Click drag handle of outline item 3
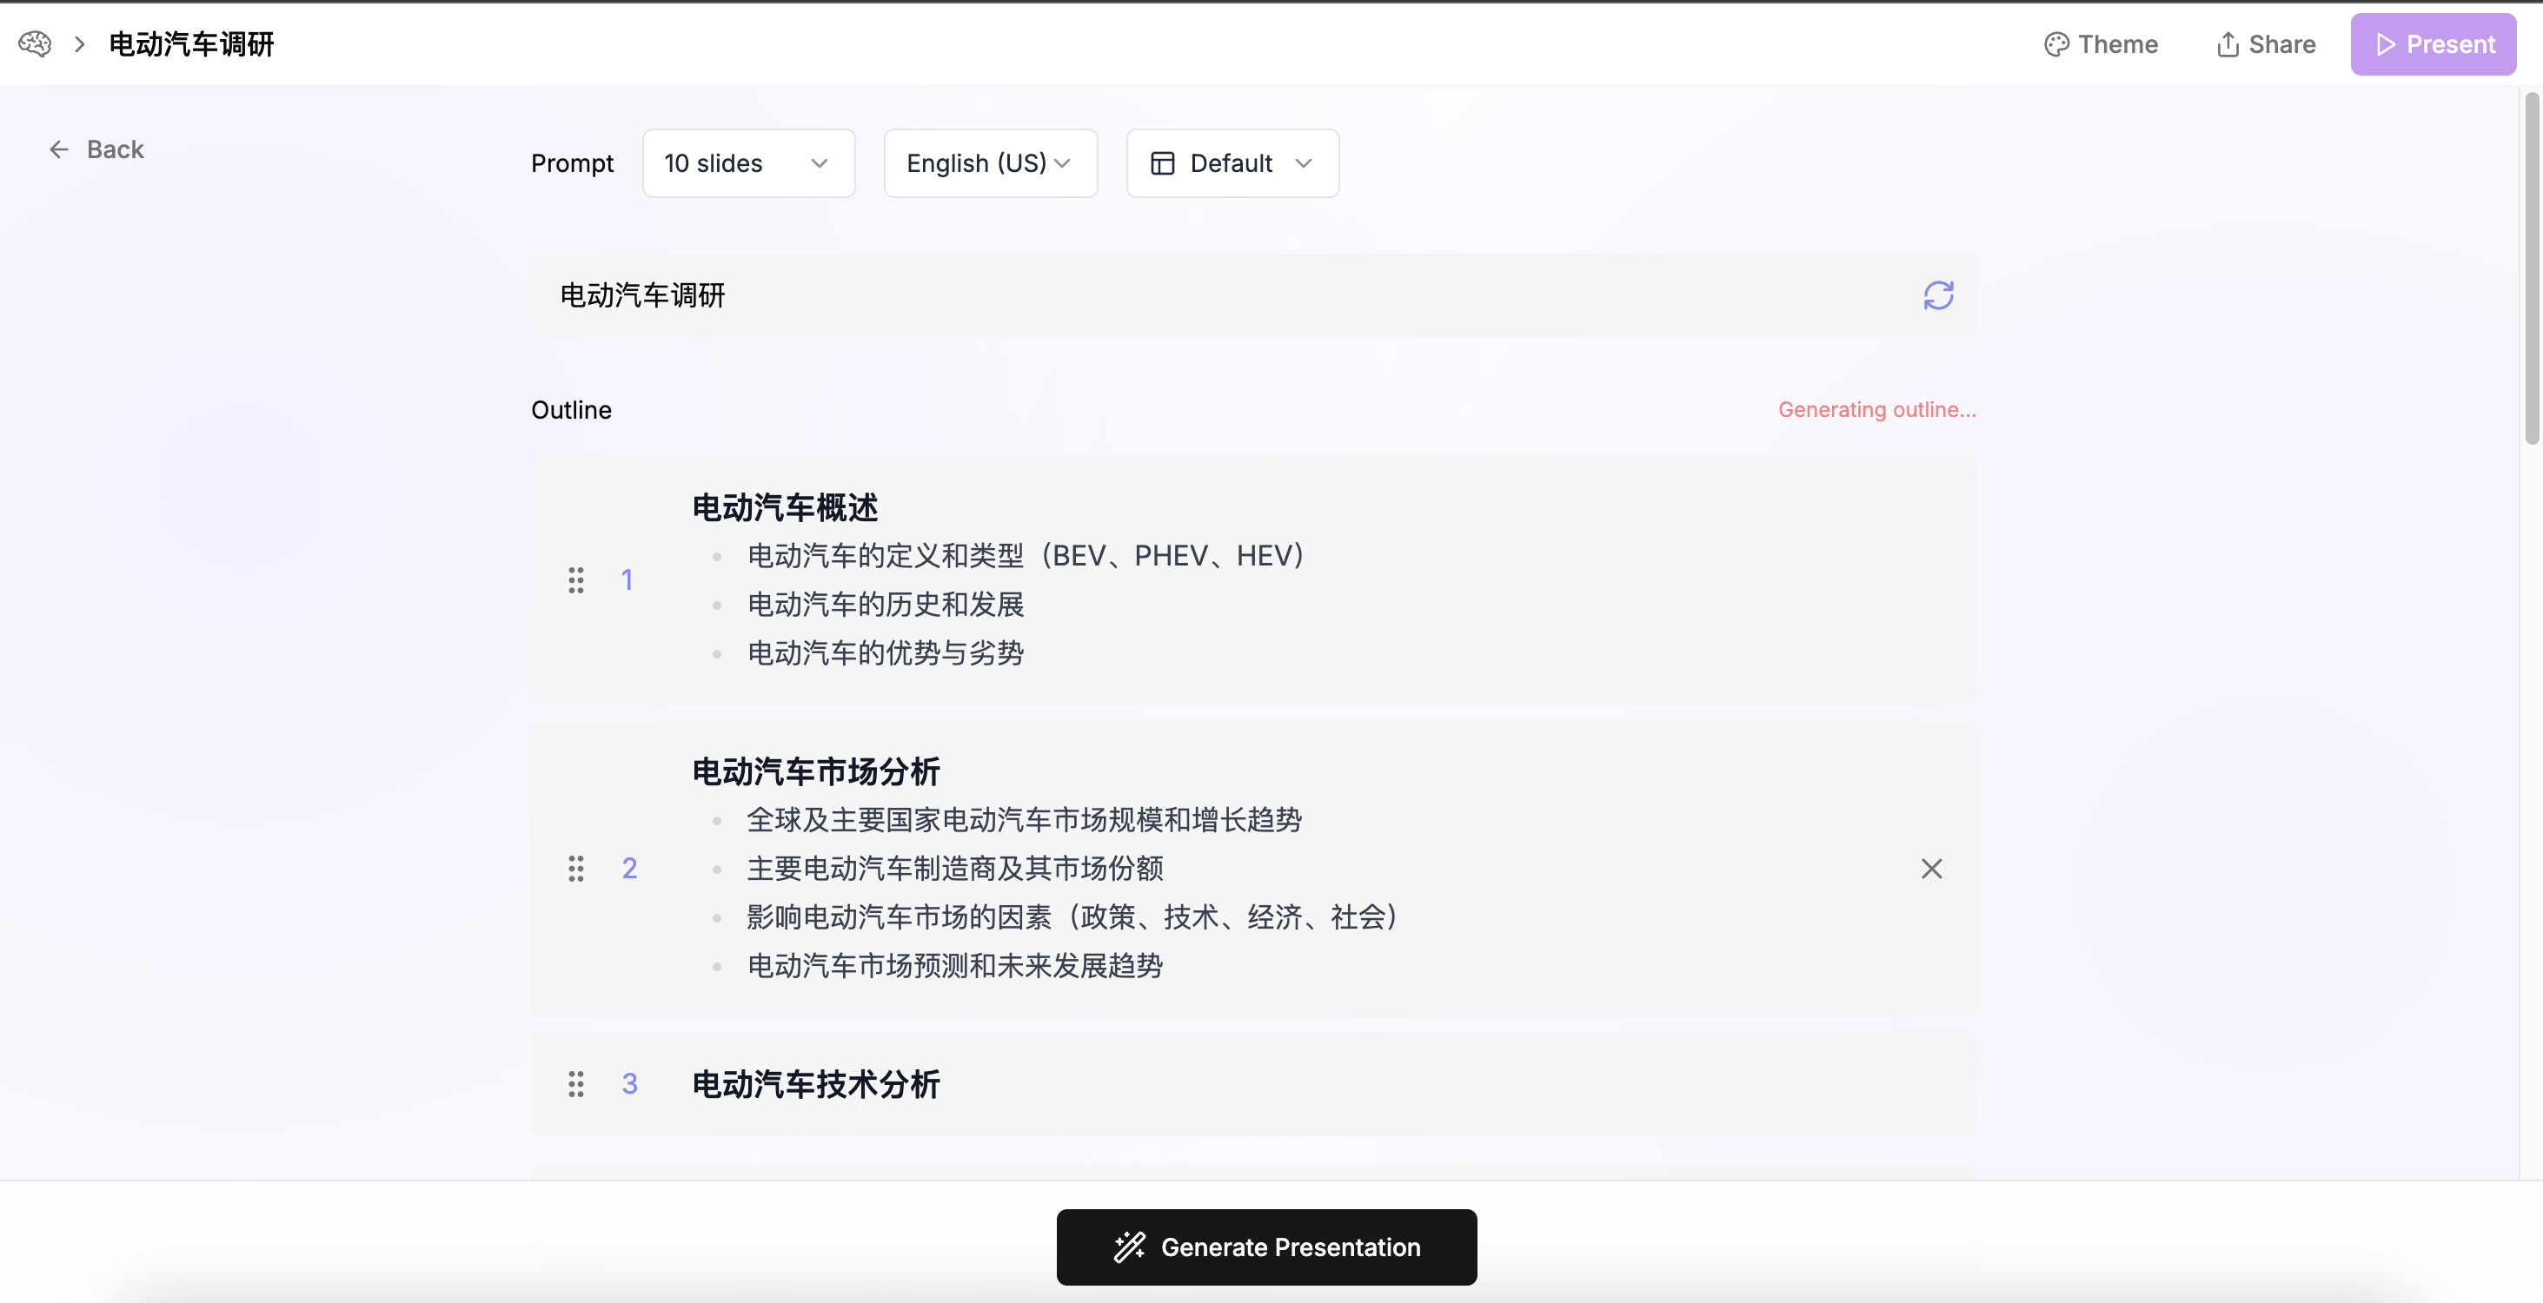2543x1303 pixels. (575, 1084)
